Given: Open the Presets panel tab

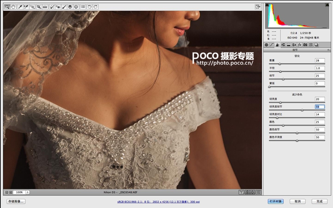Looking at the screenshot, I should pos(311,45).
